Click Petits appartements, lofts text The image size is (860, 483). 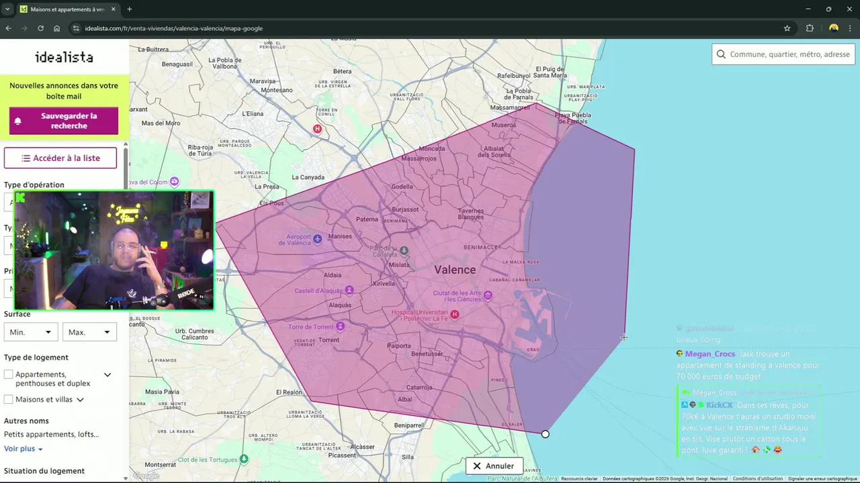[51, 434]
